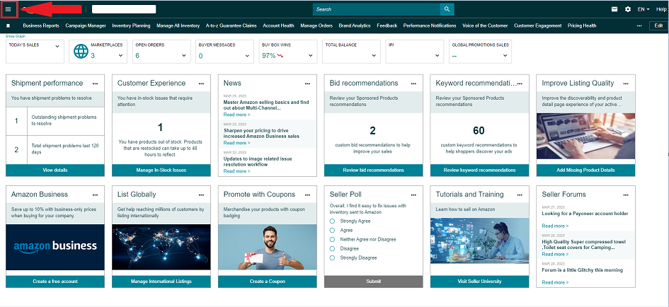This screenshot has height=307, width=669.
Task: Open the hamburger main menu
Action: (8, 9)
